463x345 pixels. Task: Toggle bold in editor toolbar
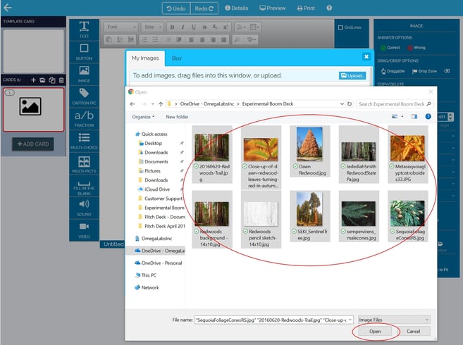coord(172,27)
